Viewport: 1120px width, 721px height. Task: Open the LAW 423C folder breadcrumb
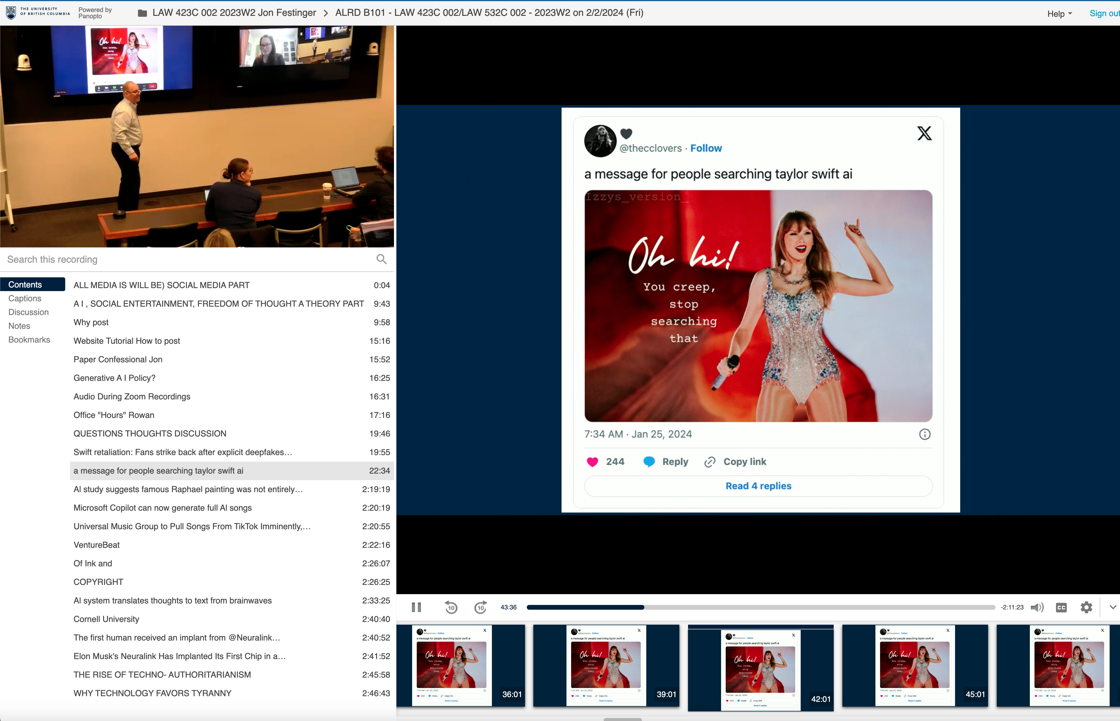click(x=234, y=13)
